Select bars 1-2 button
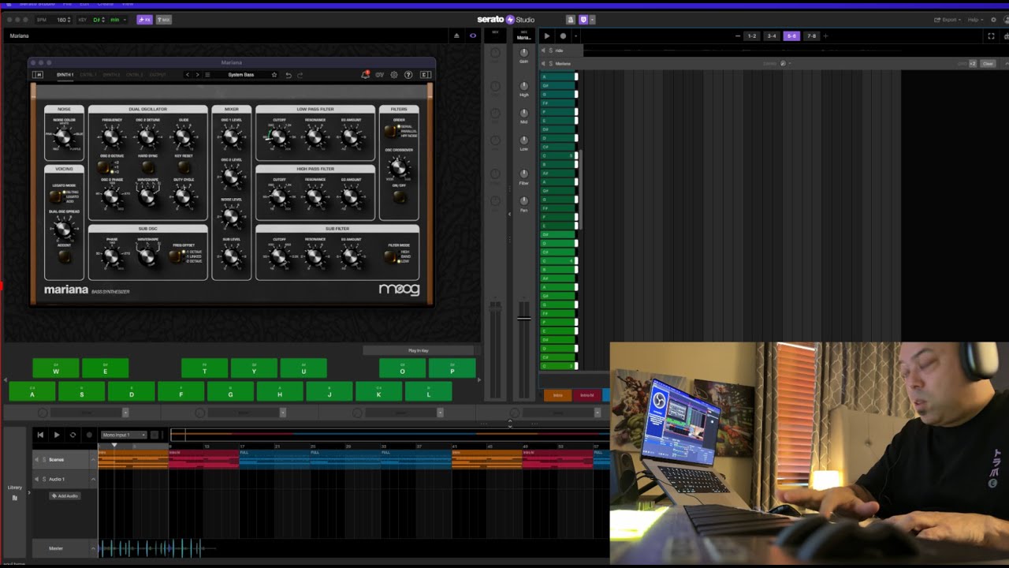The width and height of the screenshot is (1009, 568). click(x=751, y=35)
